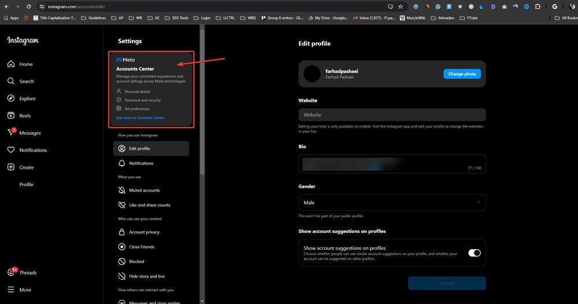Select Edit profile in Settings
Screen dimensions: 578x304
tap(151, 149)
